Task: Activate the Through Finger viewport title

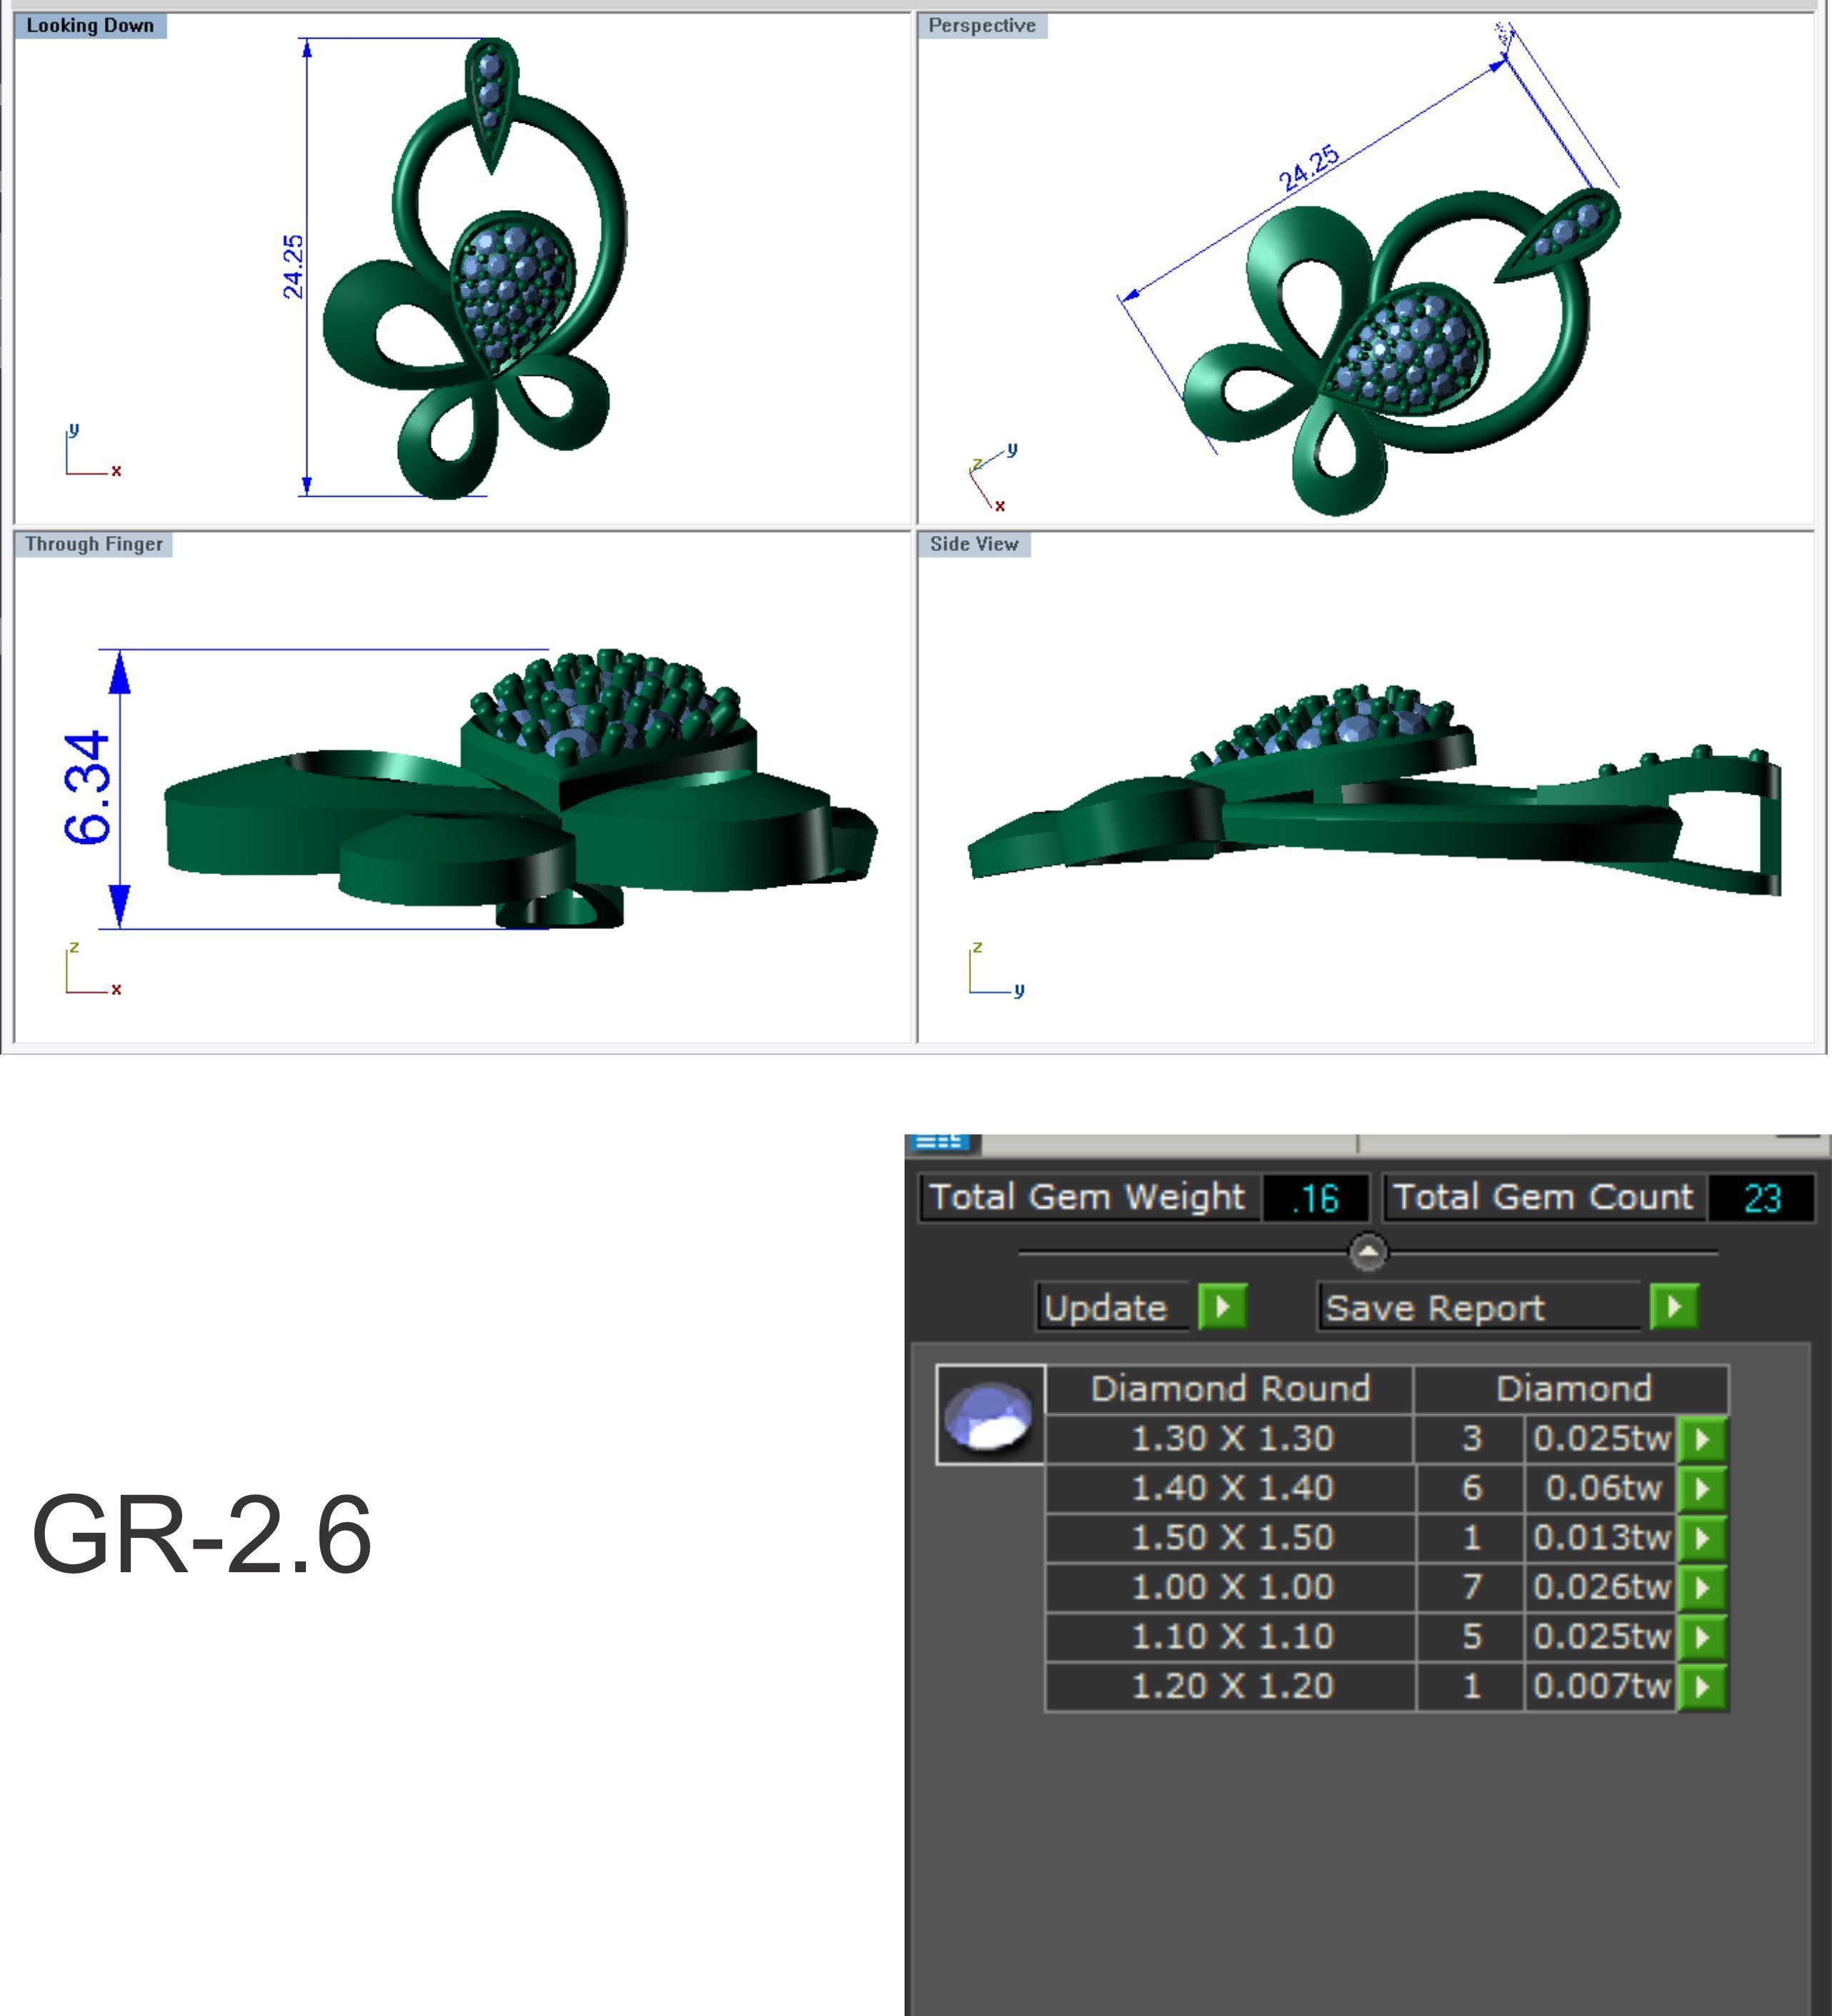Action: pyautogui.click(x=94, y=544)
